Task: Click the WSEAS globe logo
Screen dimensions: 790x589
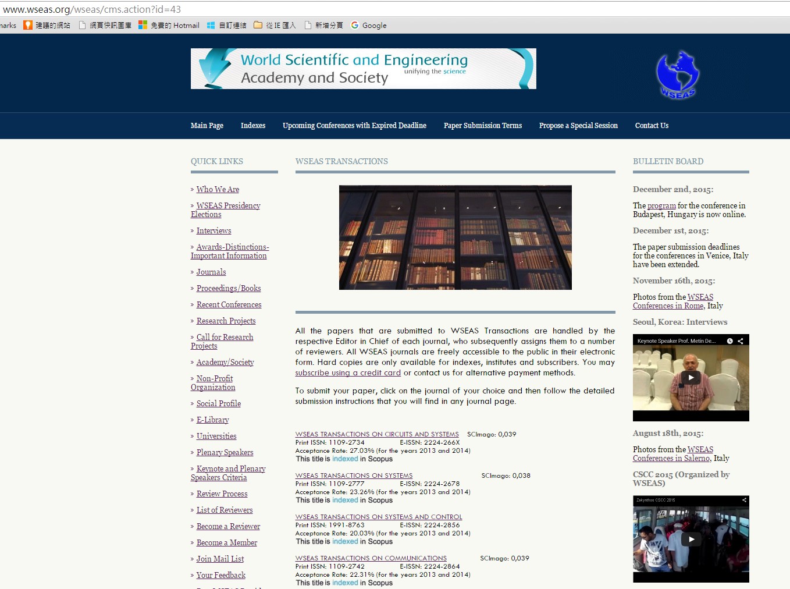Action: 678,75
